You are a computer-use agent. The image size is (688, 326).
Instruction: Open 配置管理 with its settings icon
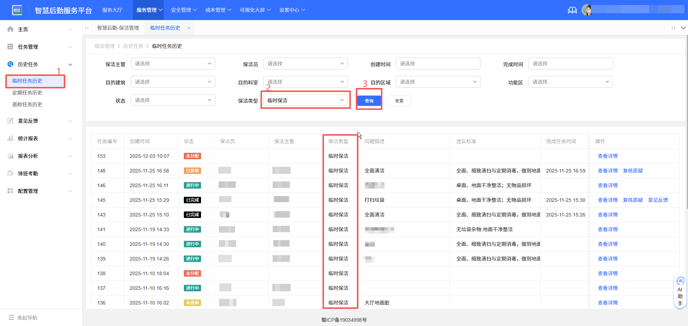[x=10, y=191]
